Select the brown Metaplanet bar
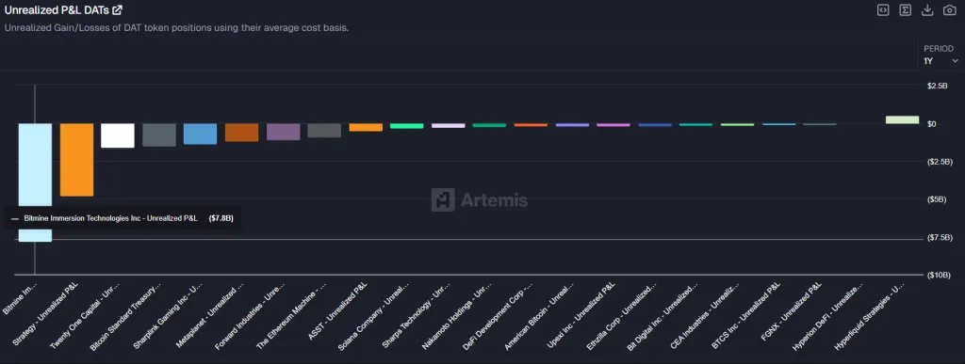This screenshot has width=965, height=364. point(242,133)
